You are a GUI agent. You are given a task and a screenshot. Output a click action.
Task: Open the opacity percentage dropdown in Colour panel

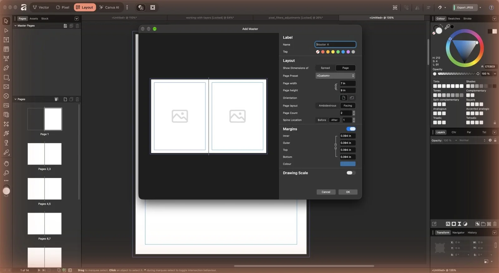pyautogui.click(x=495, y=74)
